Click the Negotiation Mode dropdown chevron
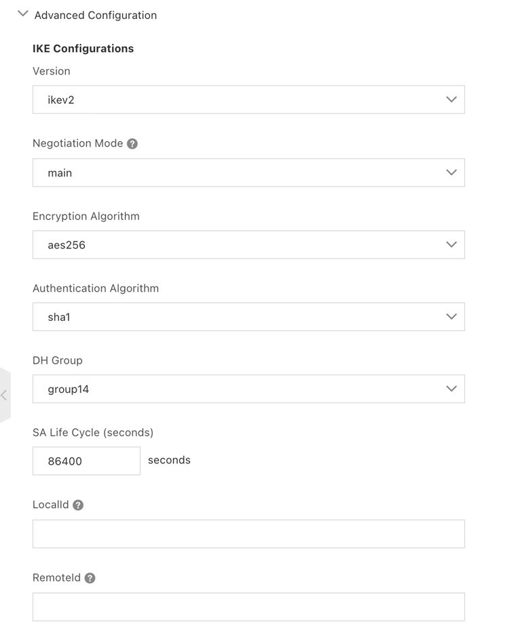This screenshot has height=629, width=509. point(451,172)
